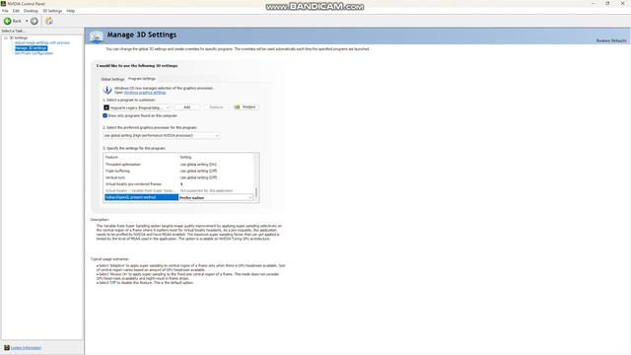This screenshot has width=631, height=355.
Task: Click the Restore Defaults link
Action: [x=611, y=40]
